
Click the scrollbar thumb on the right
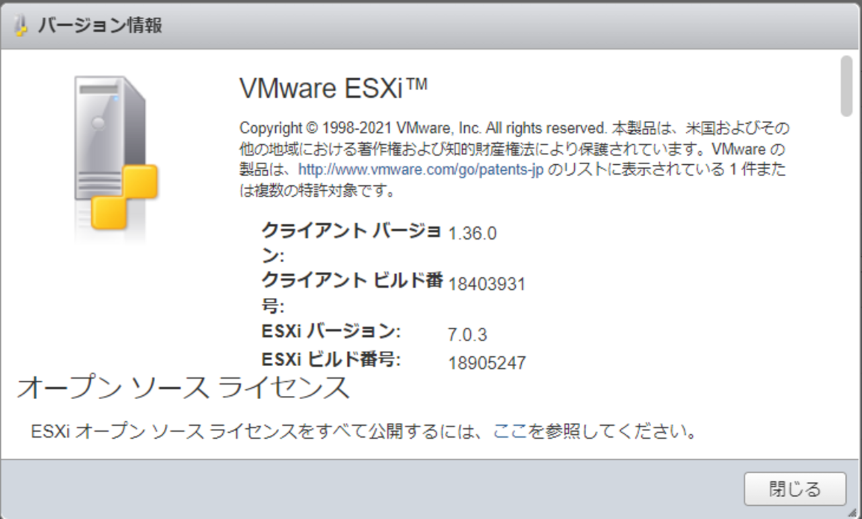point(846,85)
